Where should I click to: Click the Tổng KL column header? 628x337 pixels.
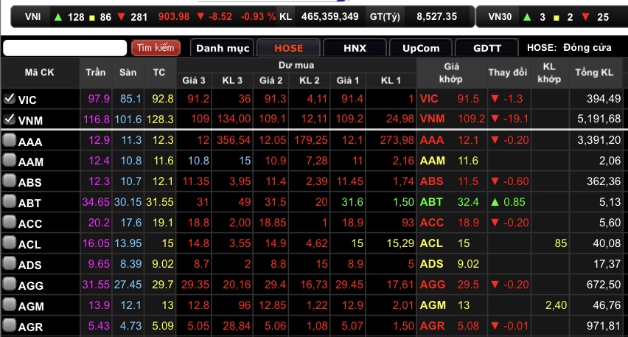(x=594, y=72)
